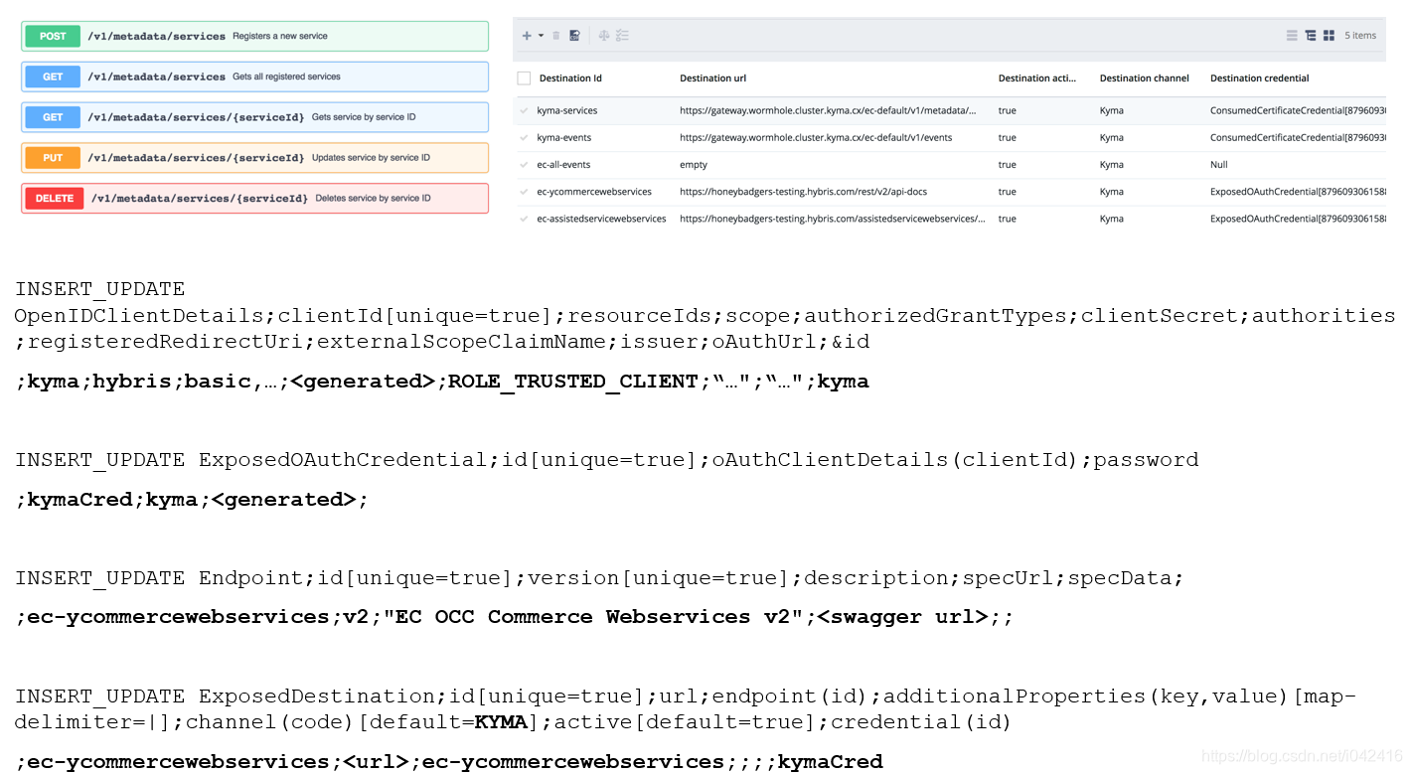Sort by Destination Id column header

coord(570,78)
